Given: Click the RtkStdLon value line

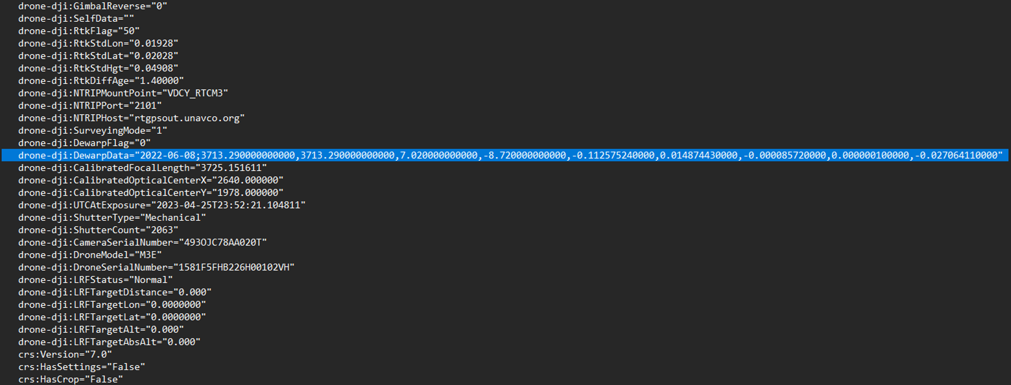Looking at the screenshot, I should point(98,43).
